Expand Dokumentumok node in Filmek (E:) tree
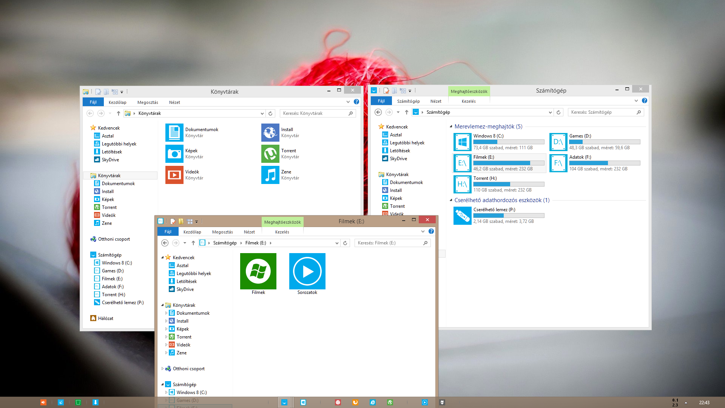 point(166,313)
